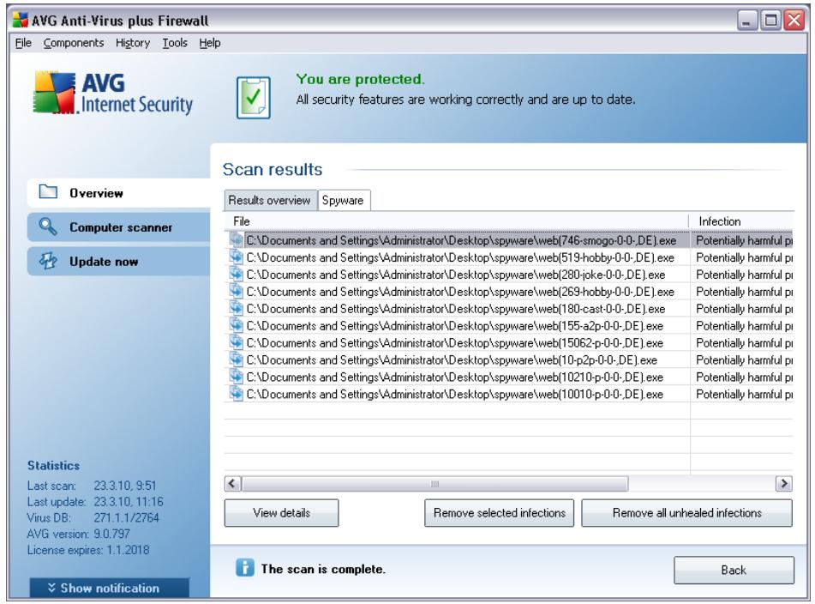Click the file icon for web(519-hobby-0-0-,DE).exe
Image resolution: width=815 pixels, height=604 pixels.
point(236,257)
